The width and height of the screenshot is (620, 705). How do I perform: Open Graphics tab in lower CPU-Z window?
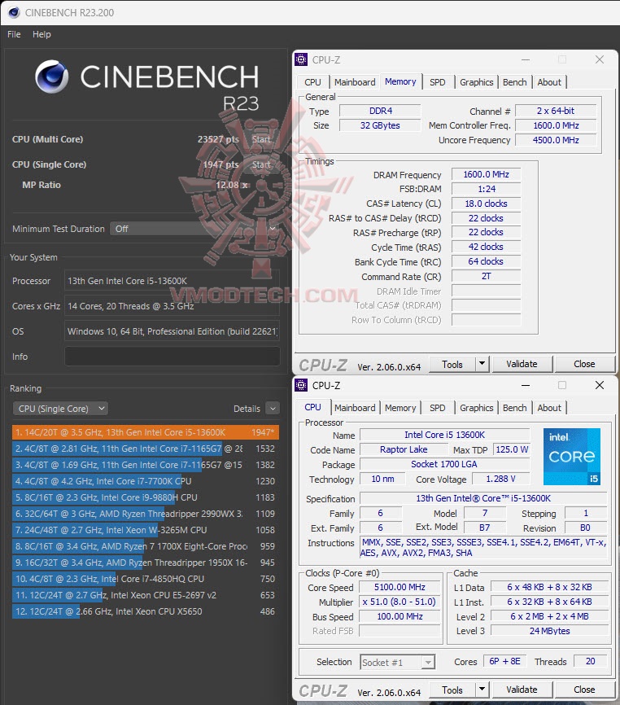[x=476, y=408]
